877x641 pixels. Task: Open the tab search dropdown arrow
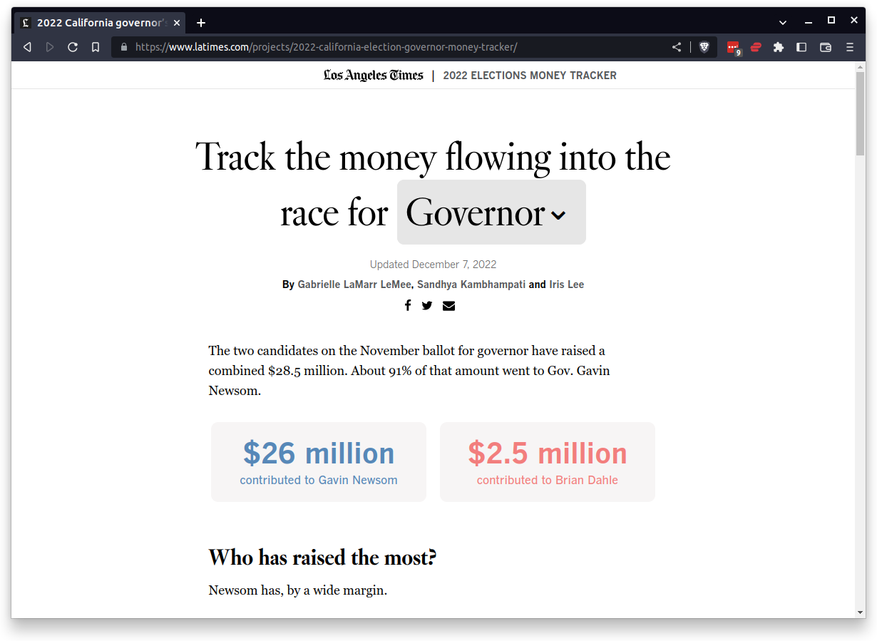(783, 23)
